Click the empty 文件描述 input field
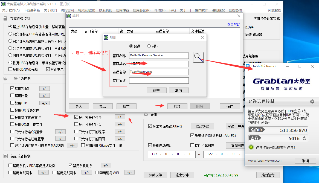This screenshot has width=319, height=183. pos(159,80)
